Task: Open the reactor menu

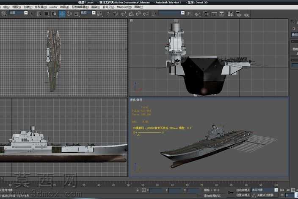Action: point(53,7)
